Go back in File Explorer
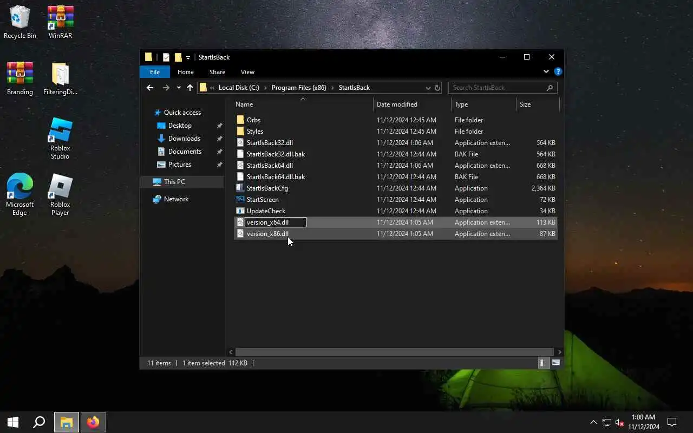Viewport: 693px width, 433px height. 150,88
